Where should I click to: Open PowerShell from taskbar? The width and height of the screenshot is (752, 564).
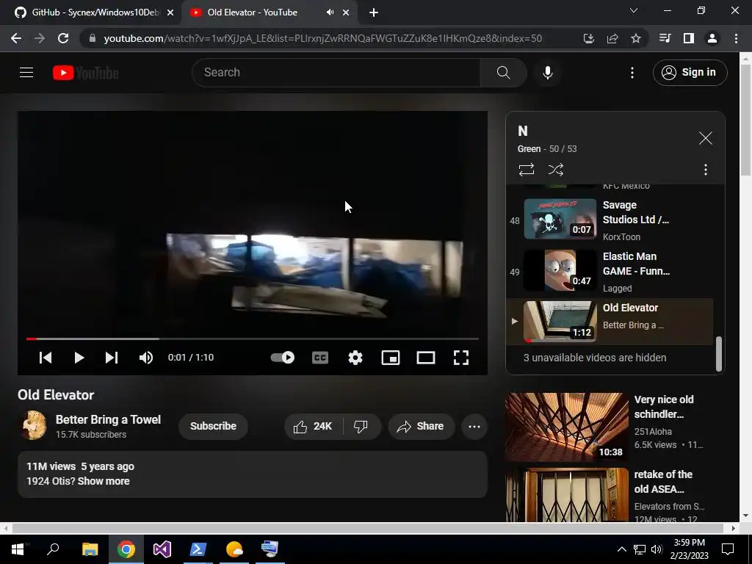point(198,549)
